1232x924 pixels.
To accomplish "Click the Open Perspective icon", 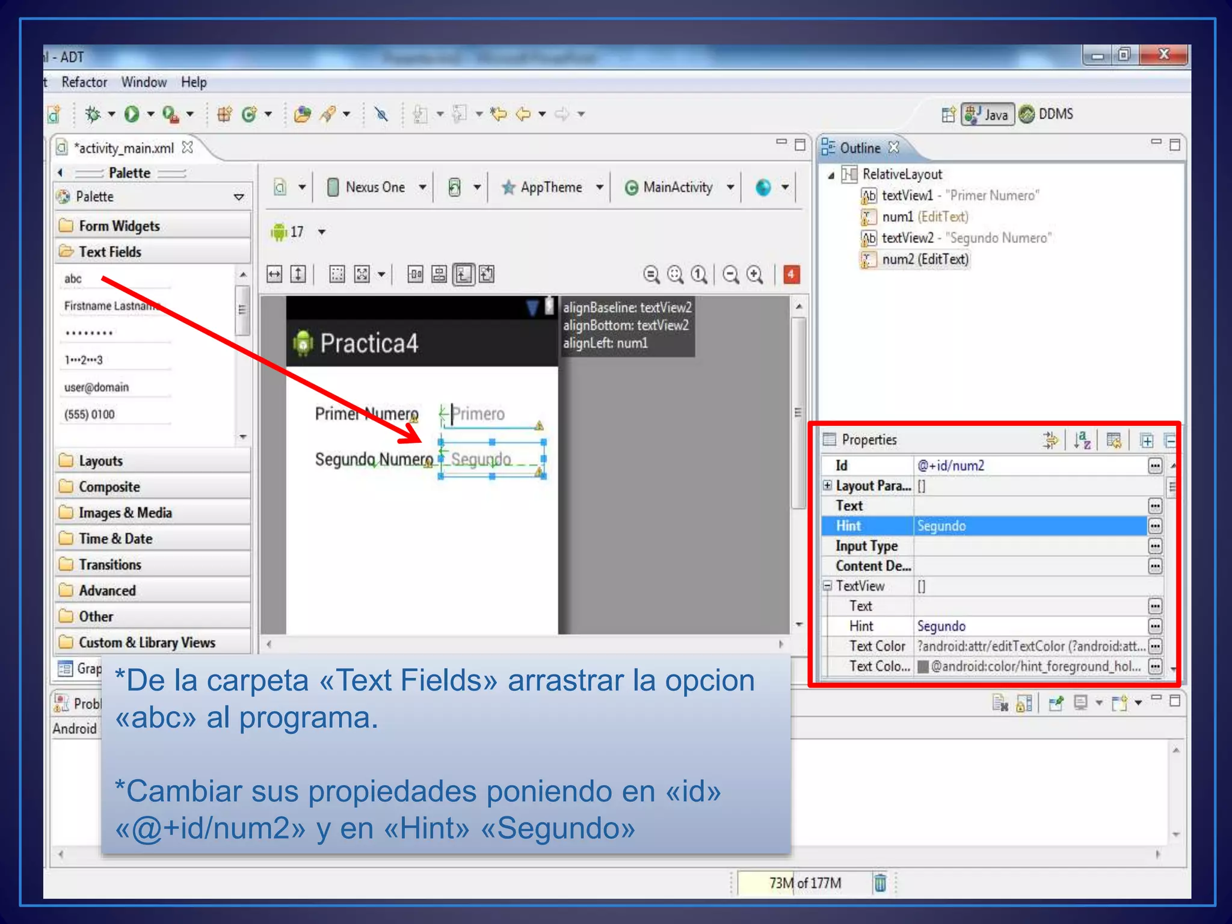I will [x=948, y=114].
